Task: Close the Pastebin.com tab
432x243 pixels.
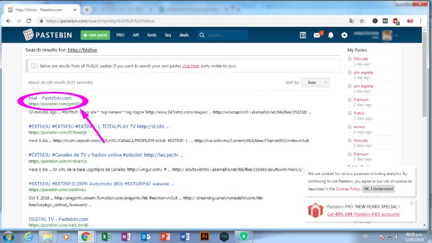Action: tap(75, 10)
